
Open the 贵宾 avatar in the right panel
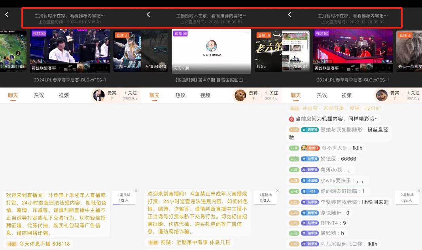click(x=381, y=95)
